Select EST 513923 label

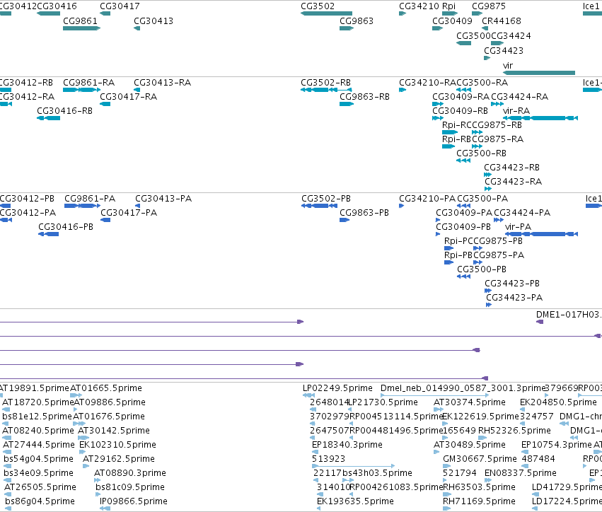[329, 459]
